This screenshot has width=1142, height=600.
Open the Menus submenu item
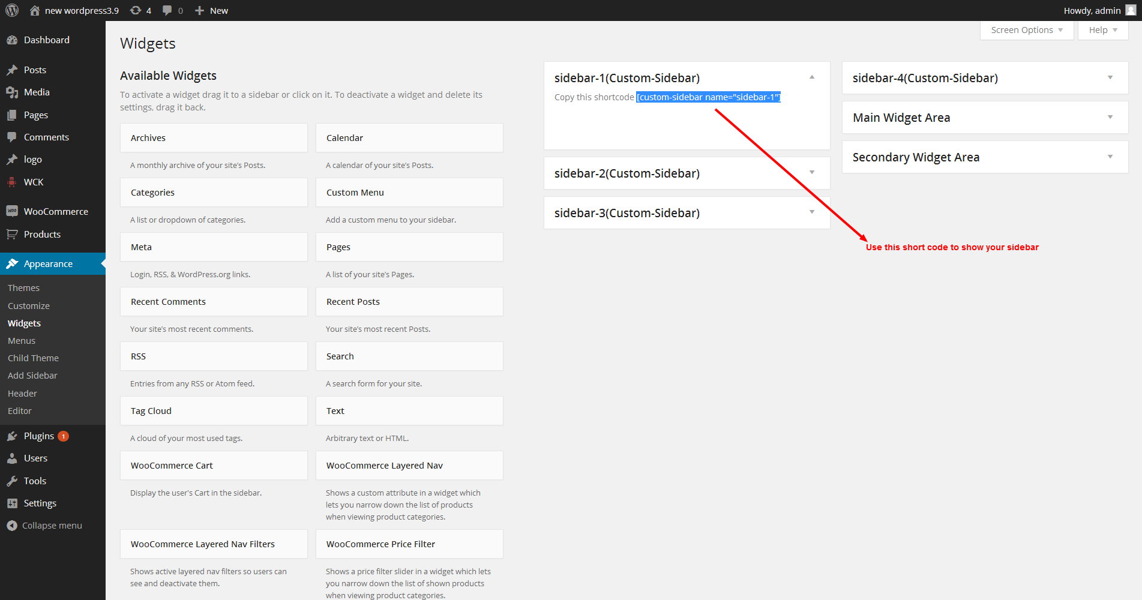pos(22,341)
